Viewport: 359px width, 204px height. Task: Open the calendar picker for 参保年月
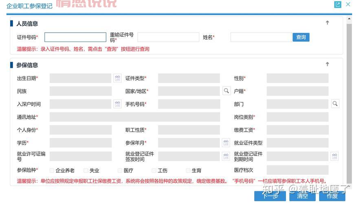pyautogui.click(x=226, y=143)
